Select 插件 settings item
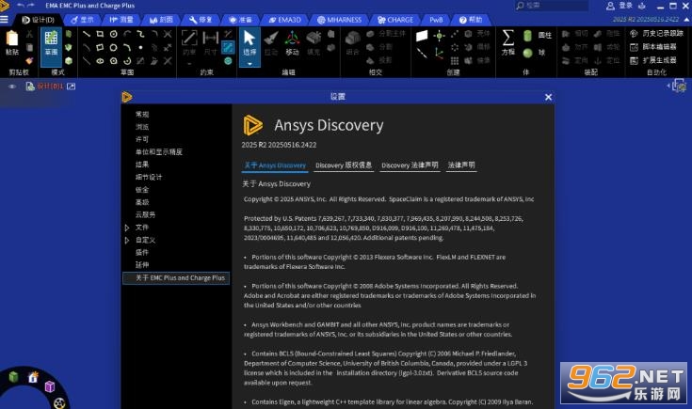The height and width of the screenshot is (409, 692). 142,253
